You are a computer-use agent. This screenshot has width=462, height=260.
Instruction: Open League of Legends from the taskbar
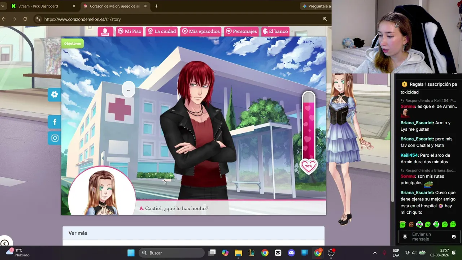point(252,253)
